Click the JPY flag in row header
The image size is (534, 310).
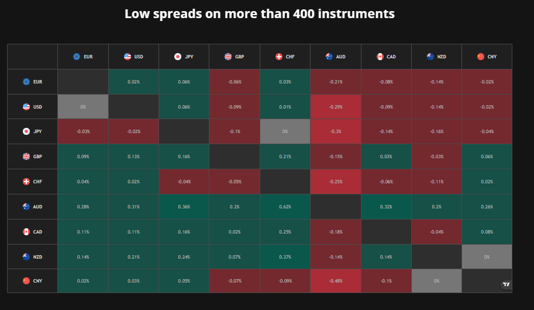coord(26,131)
